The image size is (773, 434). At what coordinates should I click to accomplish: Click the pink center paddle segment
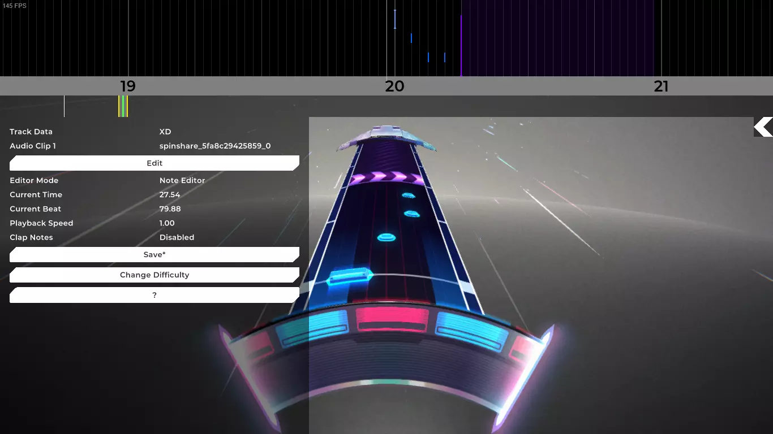tap(392, 320)
